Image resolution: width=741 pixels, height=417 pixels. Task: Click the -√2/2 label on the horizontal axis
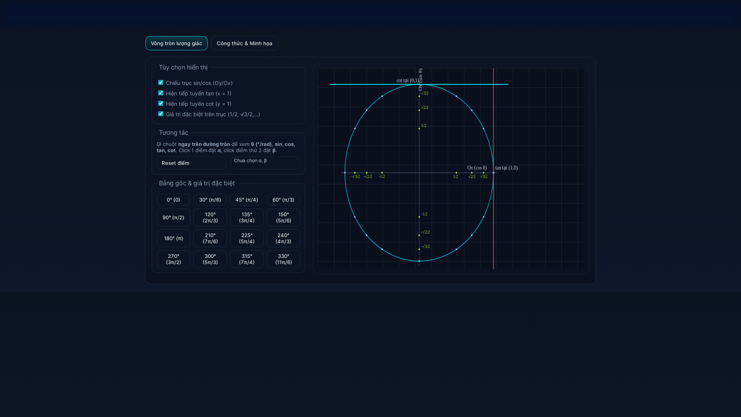click(x=367, y=176)
